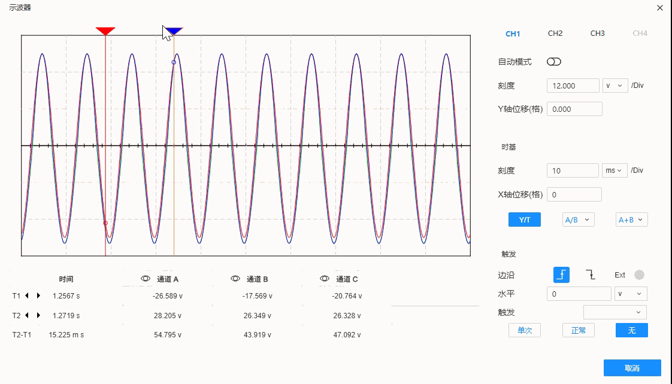Click the blue 取消 cancel button
Viewport: 672px width, 384px height.
pos(632,368)
